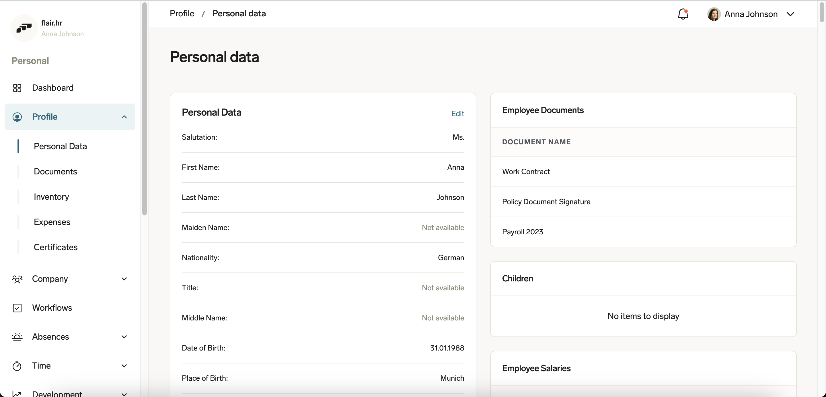Click the notification bell icon
Viewport: 826px width, 397px height.
click(683, 14)
